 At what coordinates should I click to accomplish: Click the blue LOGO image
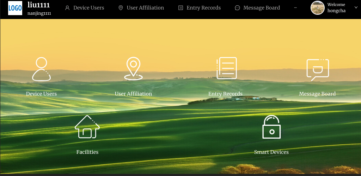15,8
